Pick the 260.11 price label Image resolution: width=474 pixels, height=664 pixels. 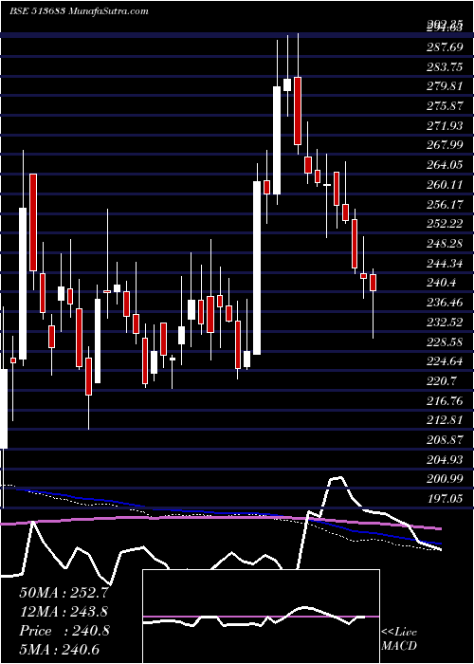(445, 185)
